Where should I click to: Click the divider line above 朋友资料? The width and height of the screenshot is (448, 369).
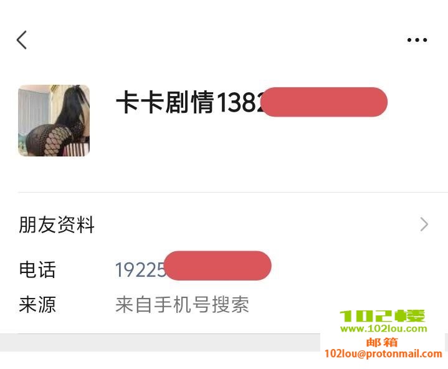coord(233,193)
